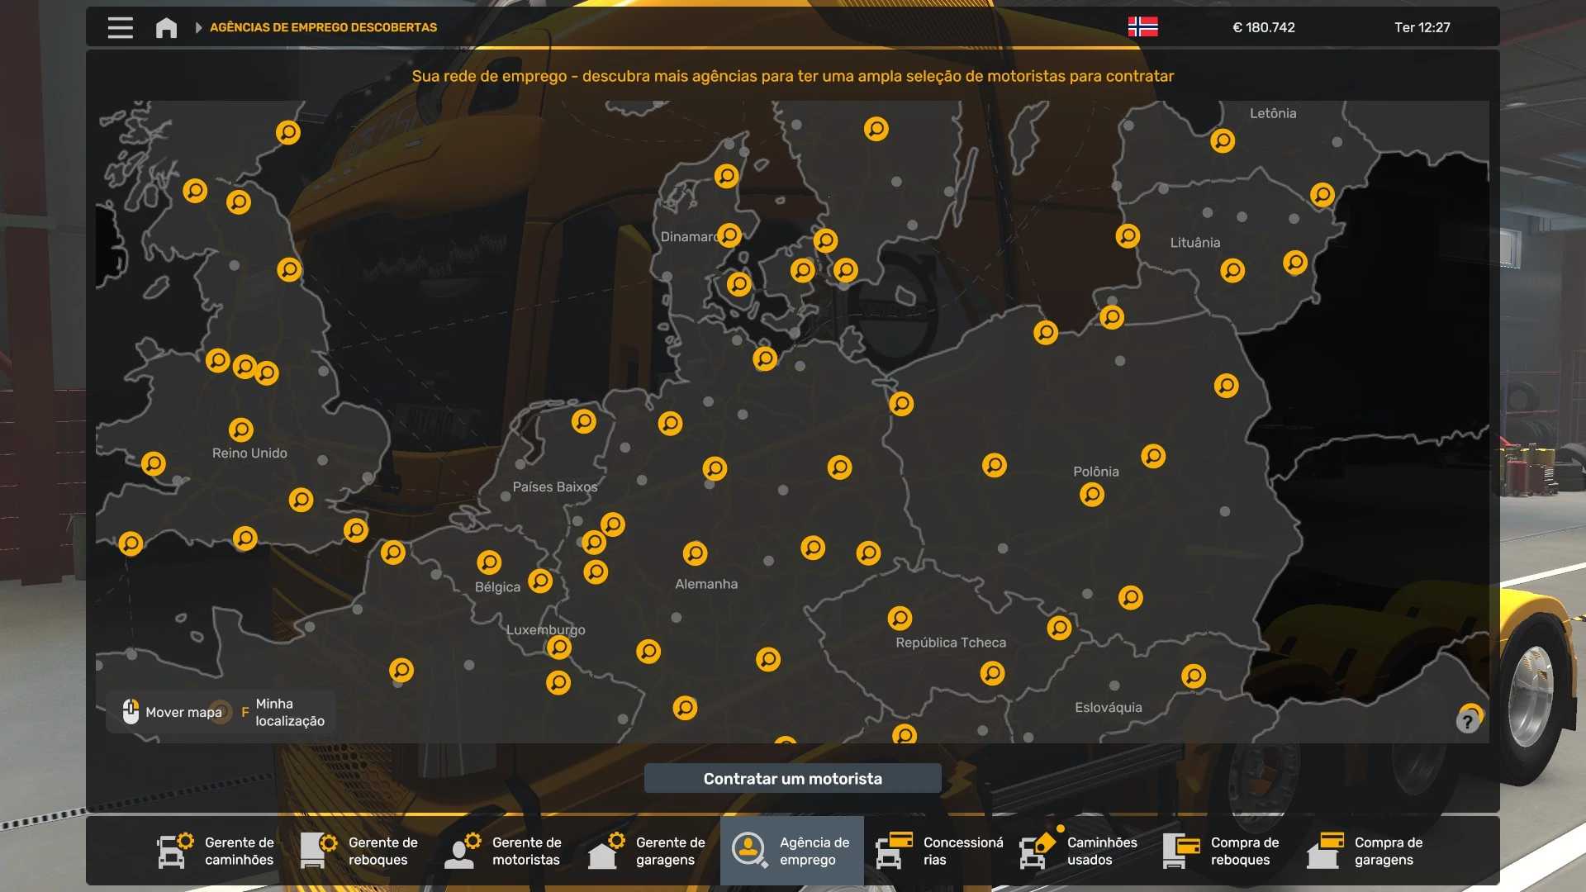This screenshot has width=1586, height=892.
Task: Open Caminhões usados tab
Action: 1079,851
